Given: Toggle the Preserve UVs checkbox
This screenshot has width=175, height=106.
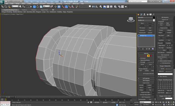Looking at the screenshot, I should (159, 28).
